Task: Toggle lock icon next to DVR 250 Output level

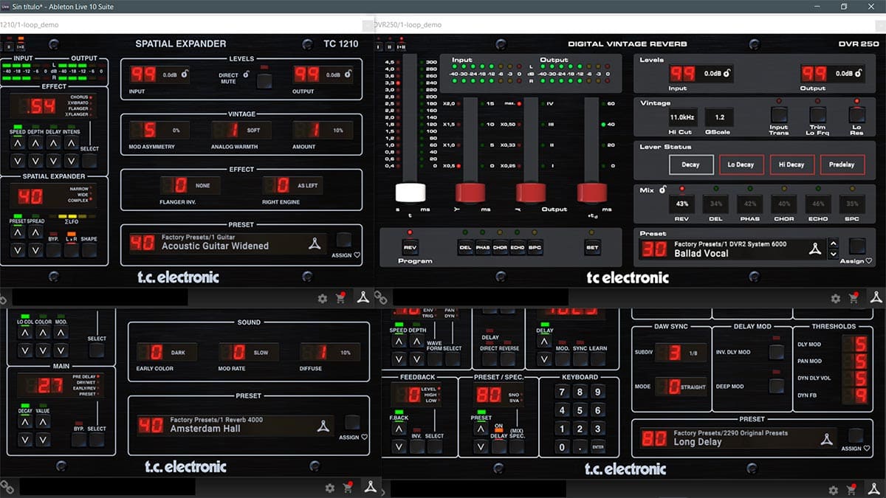Action: pyautogui.click(x=859, y=72)
